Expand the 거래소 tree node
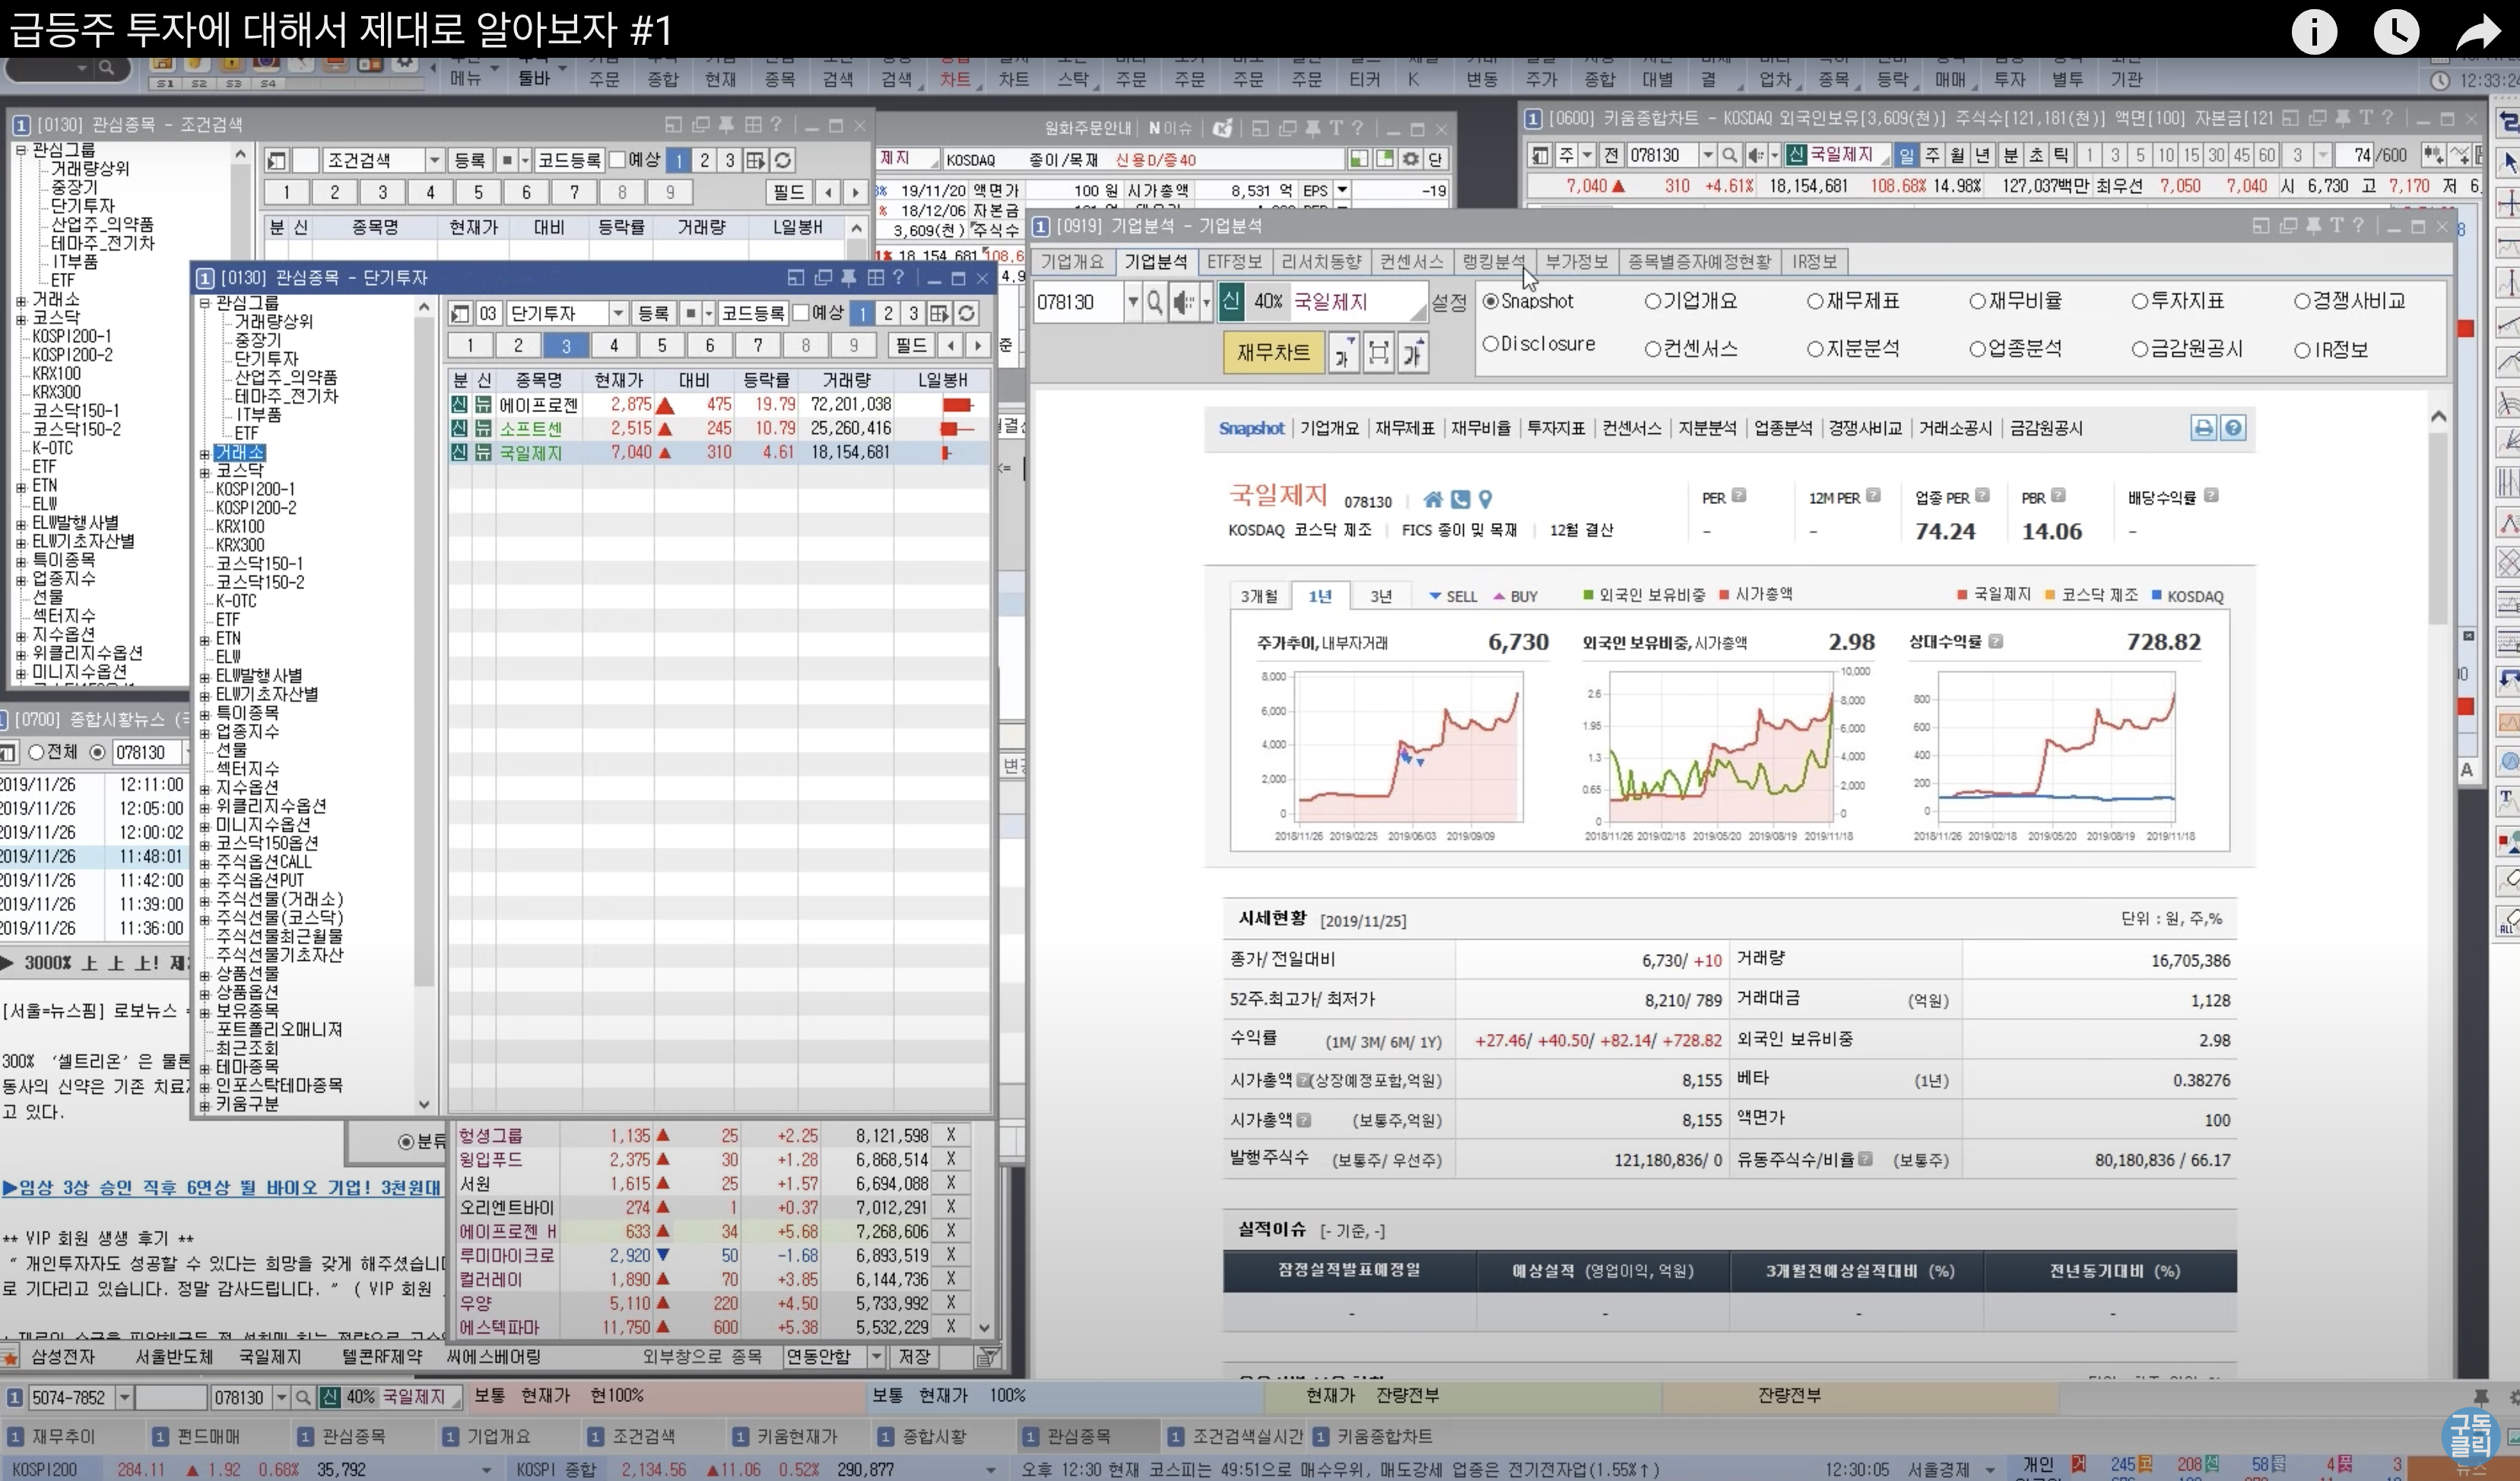Screen dimensions: 2520x1481 click(204, 454)
